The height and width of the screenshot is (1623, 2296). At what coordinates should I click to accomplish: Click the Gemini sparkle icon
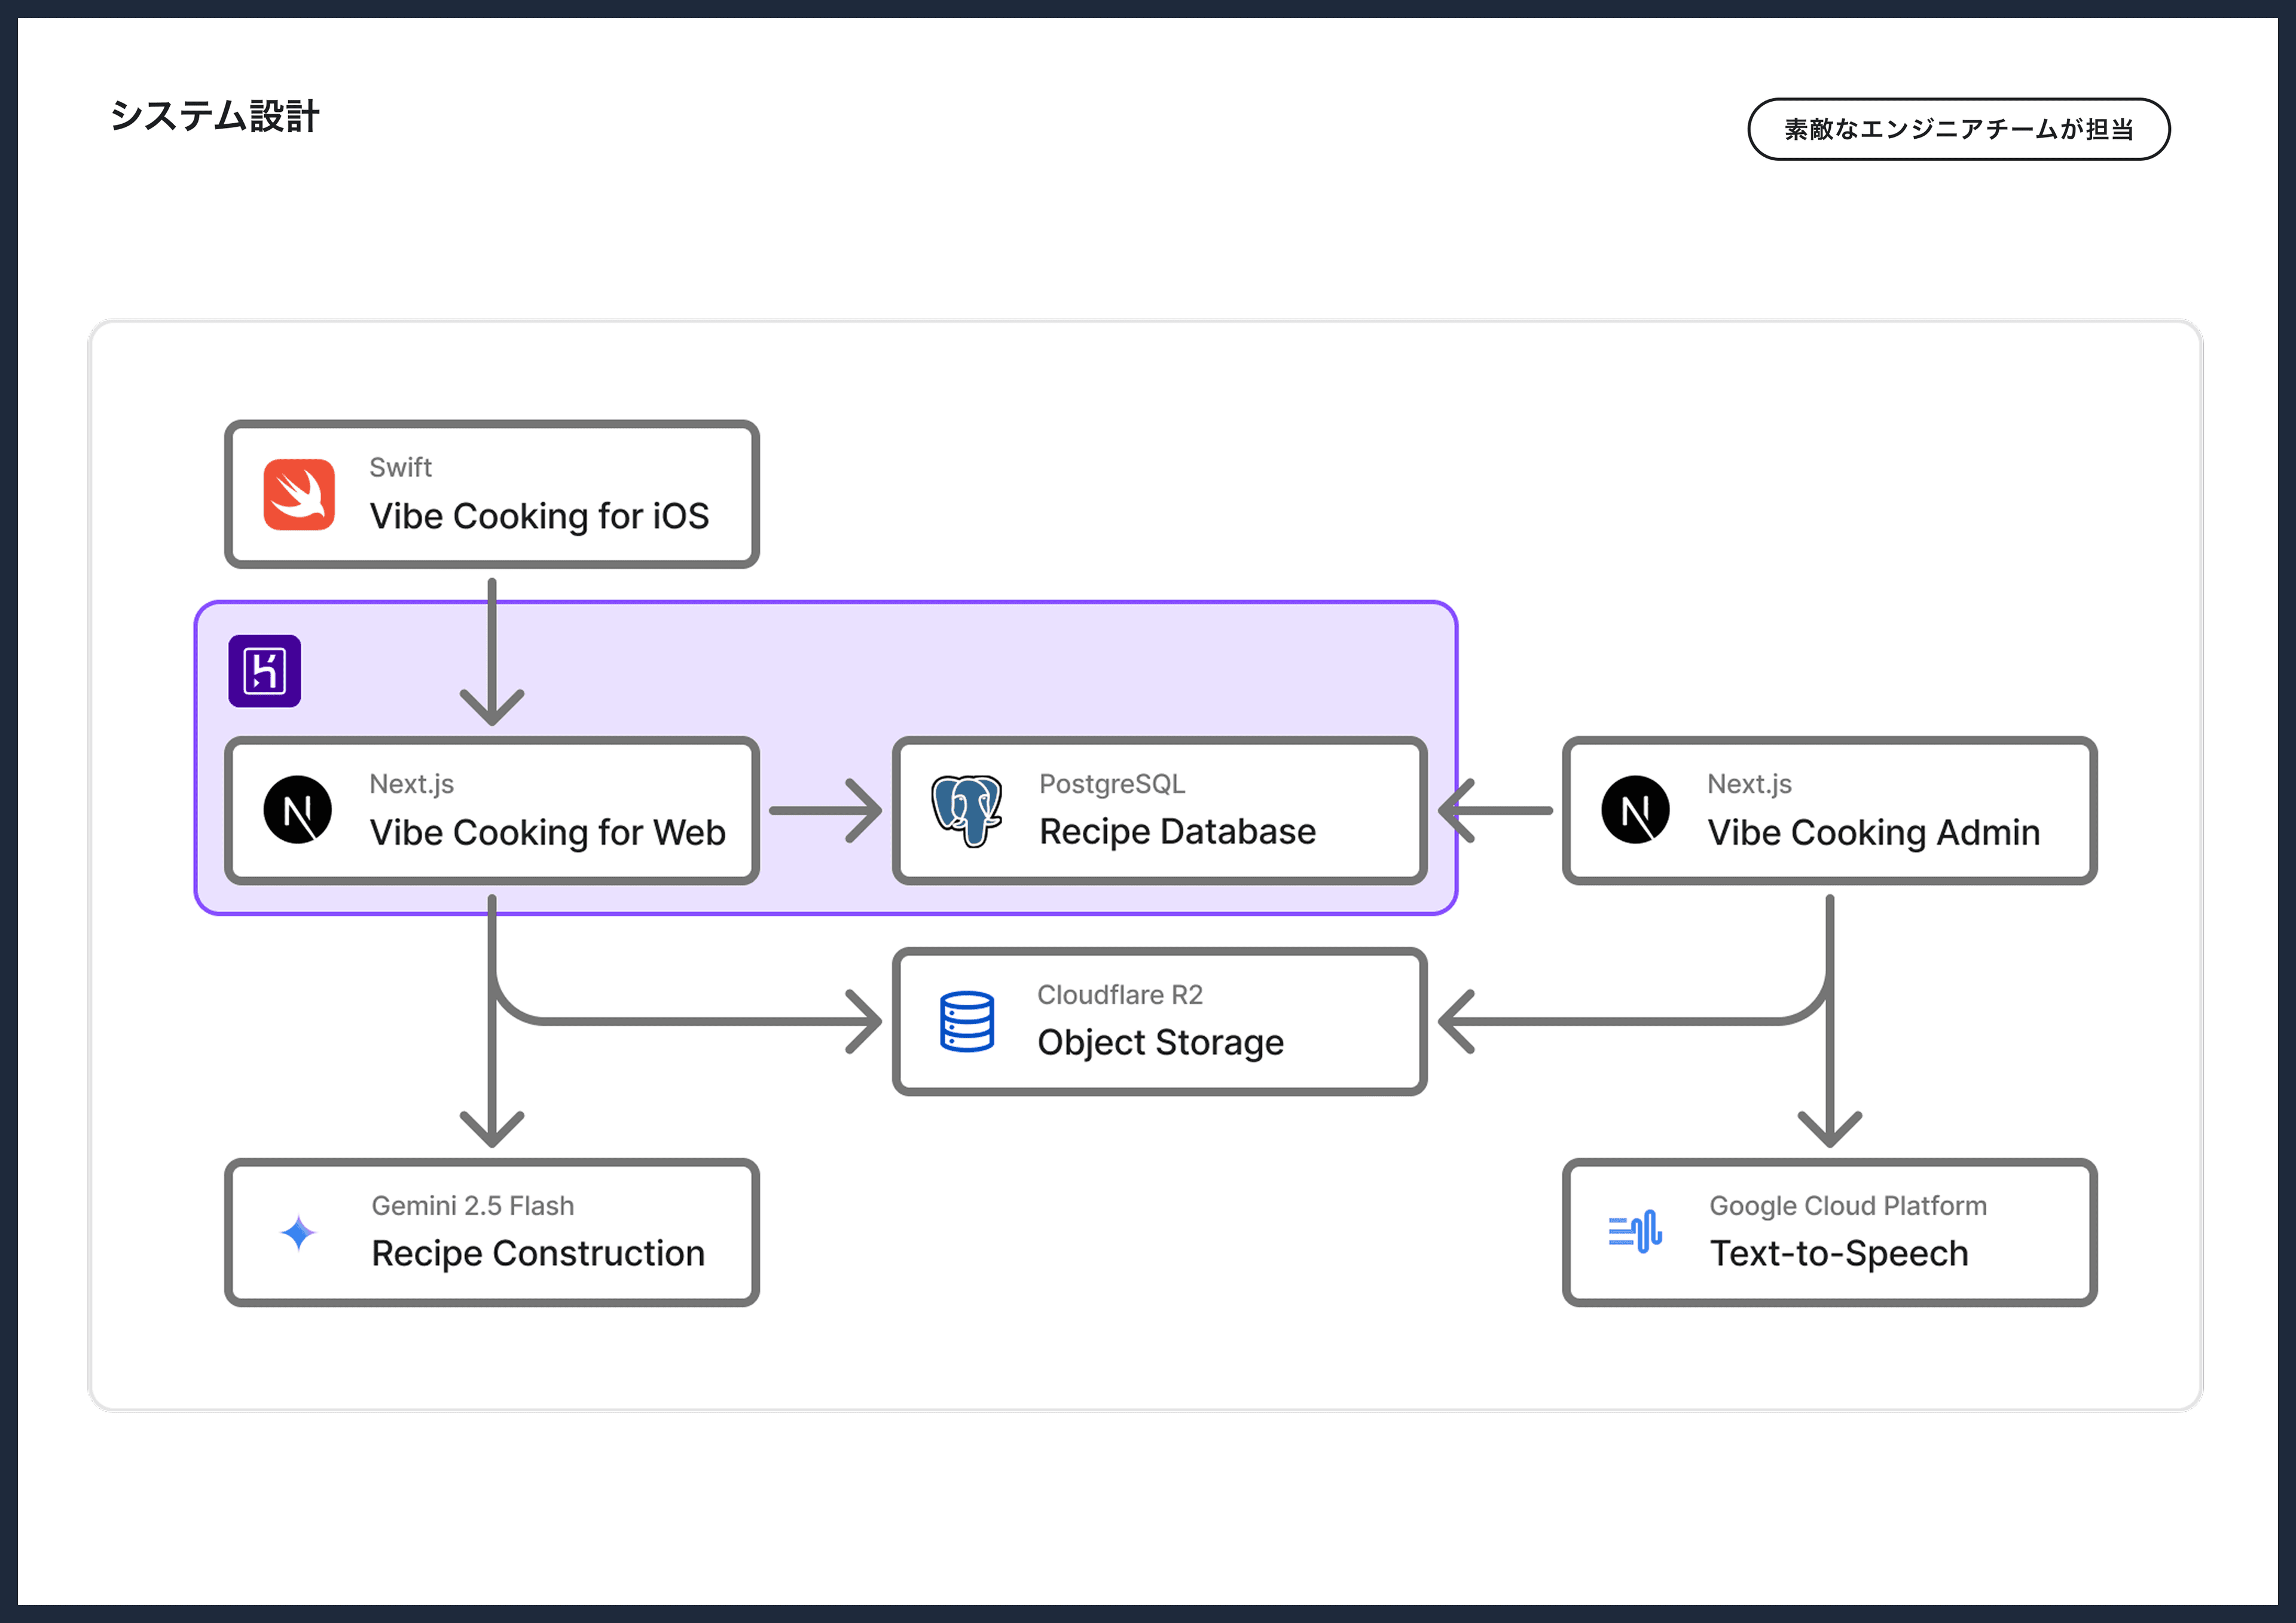pos(298,1233)
